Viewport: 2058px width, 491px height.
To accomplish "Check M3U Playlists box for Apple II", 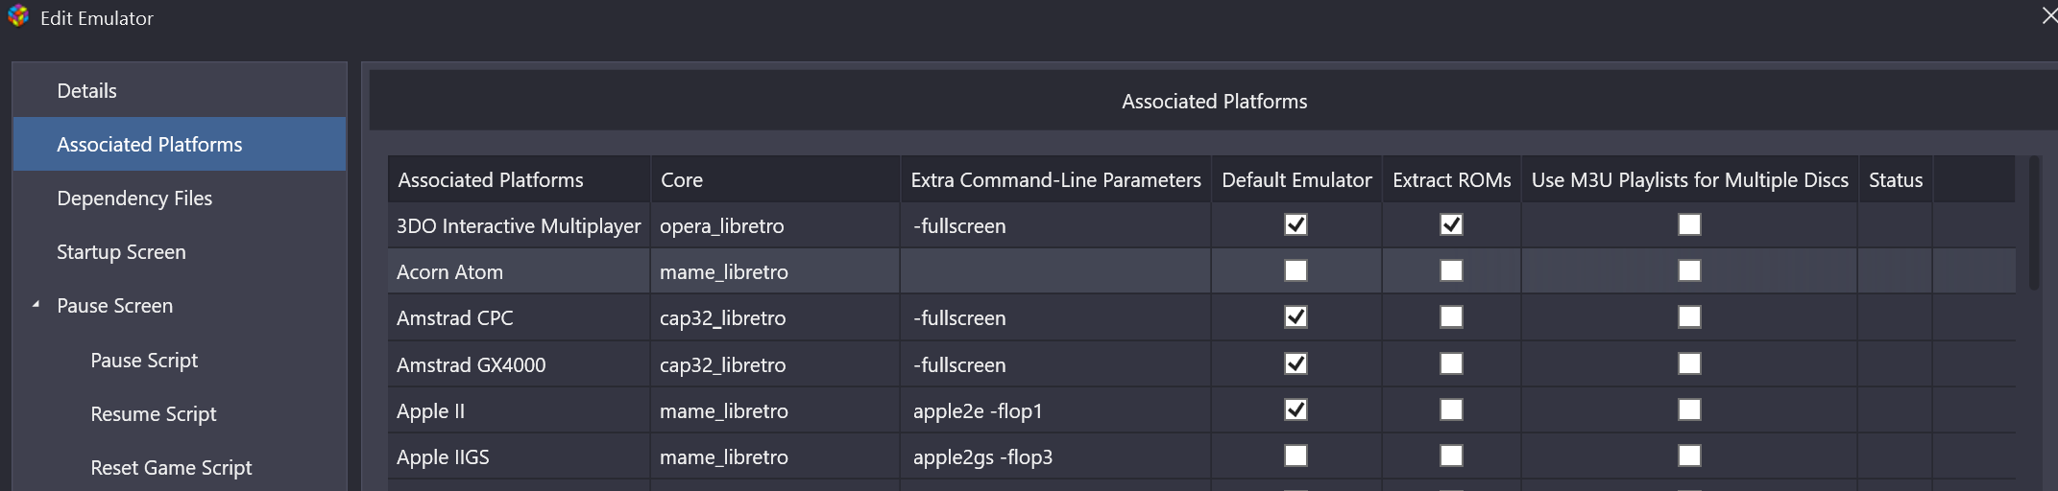I will 1689,409.
